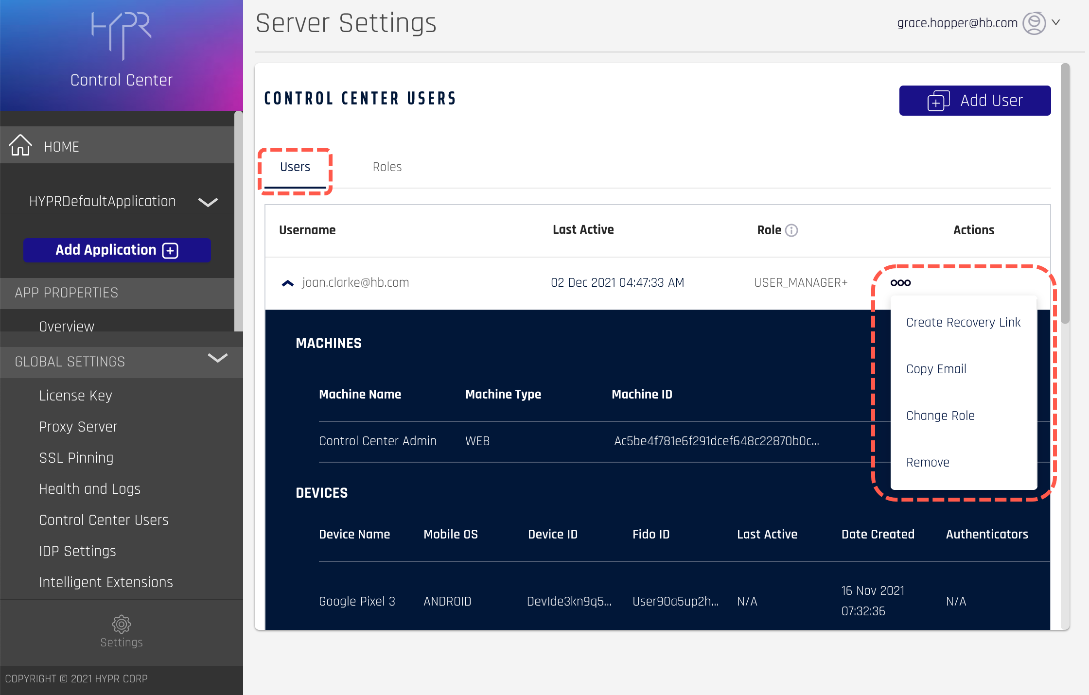Open the License Key settings link
1089x695 pixels.
tap(75, 396)
